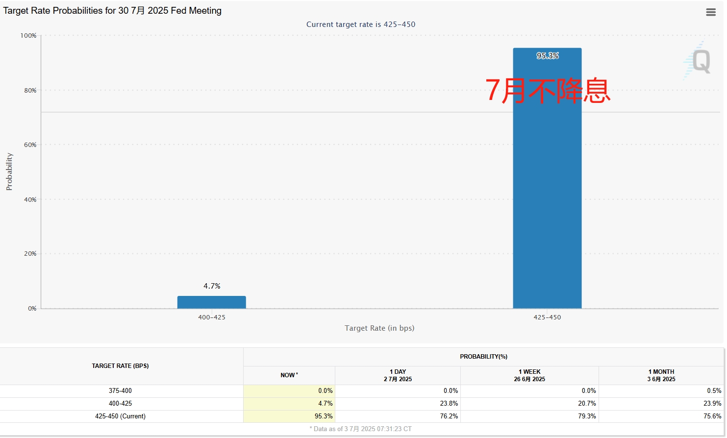
Task: Select the small 400-425 probability bar
Action: (x=211, y=302)
